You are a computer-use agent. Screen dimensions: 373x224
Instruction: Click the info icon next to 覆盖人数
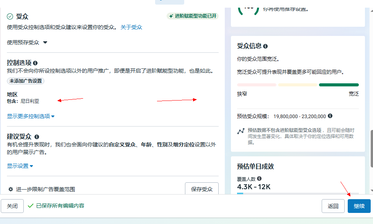259,179
